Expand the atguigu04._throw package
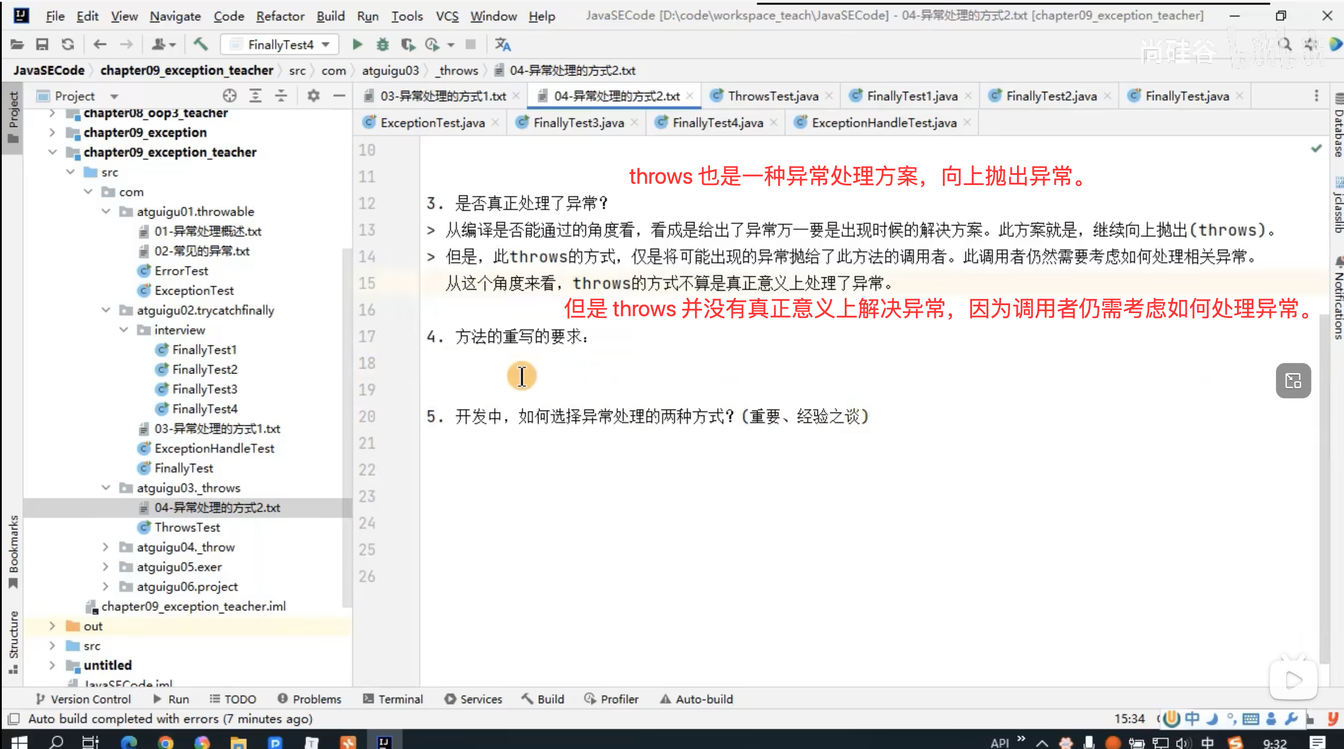 tap(106, 547)
